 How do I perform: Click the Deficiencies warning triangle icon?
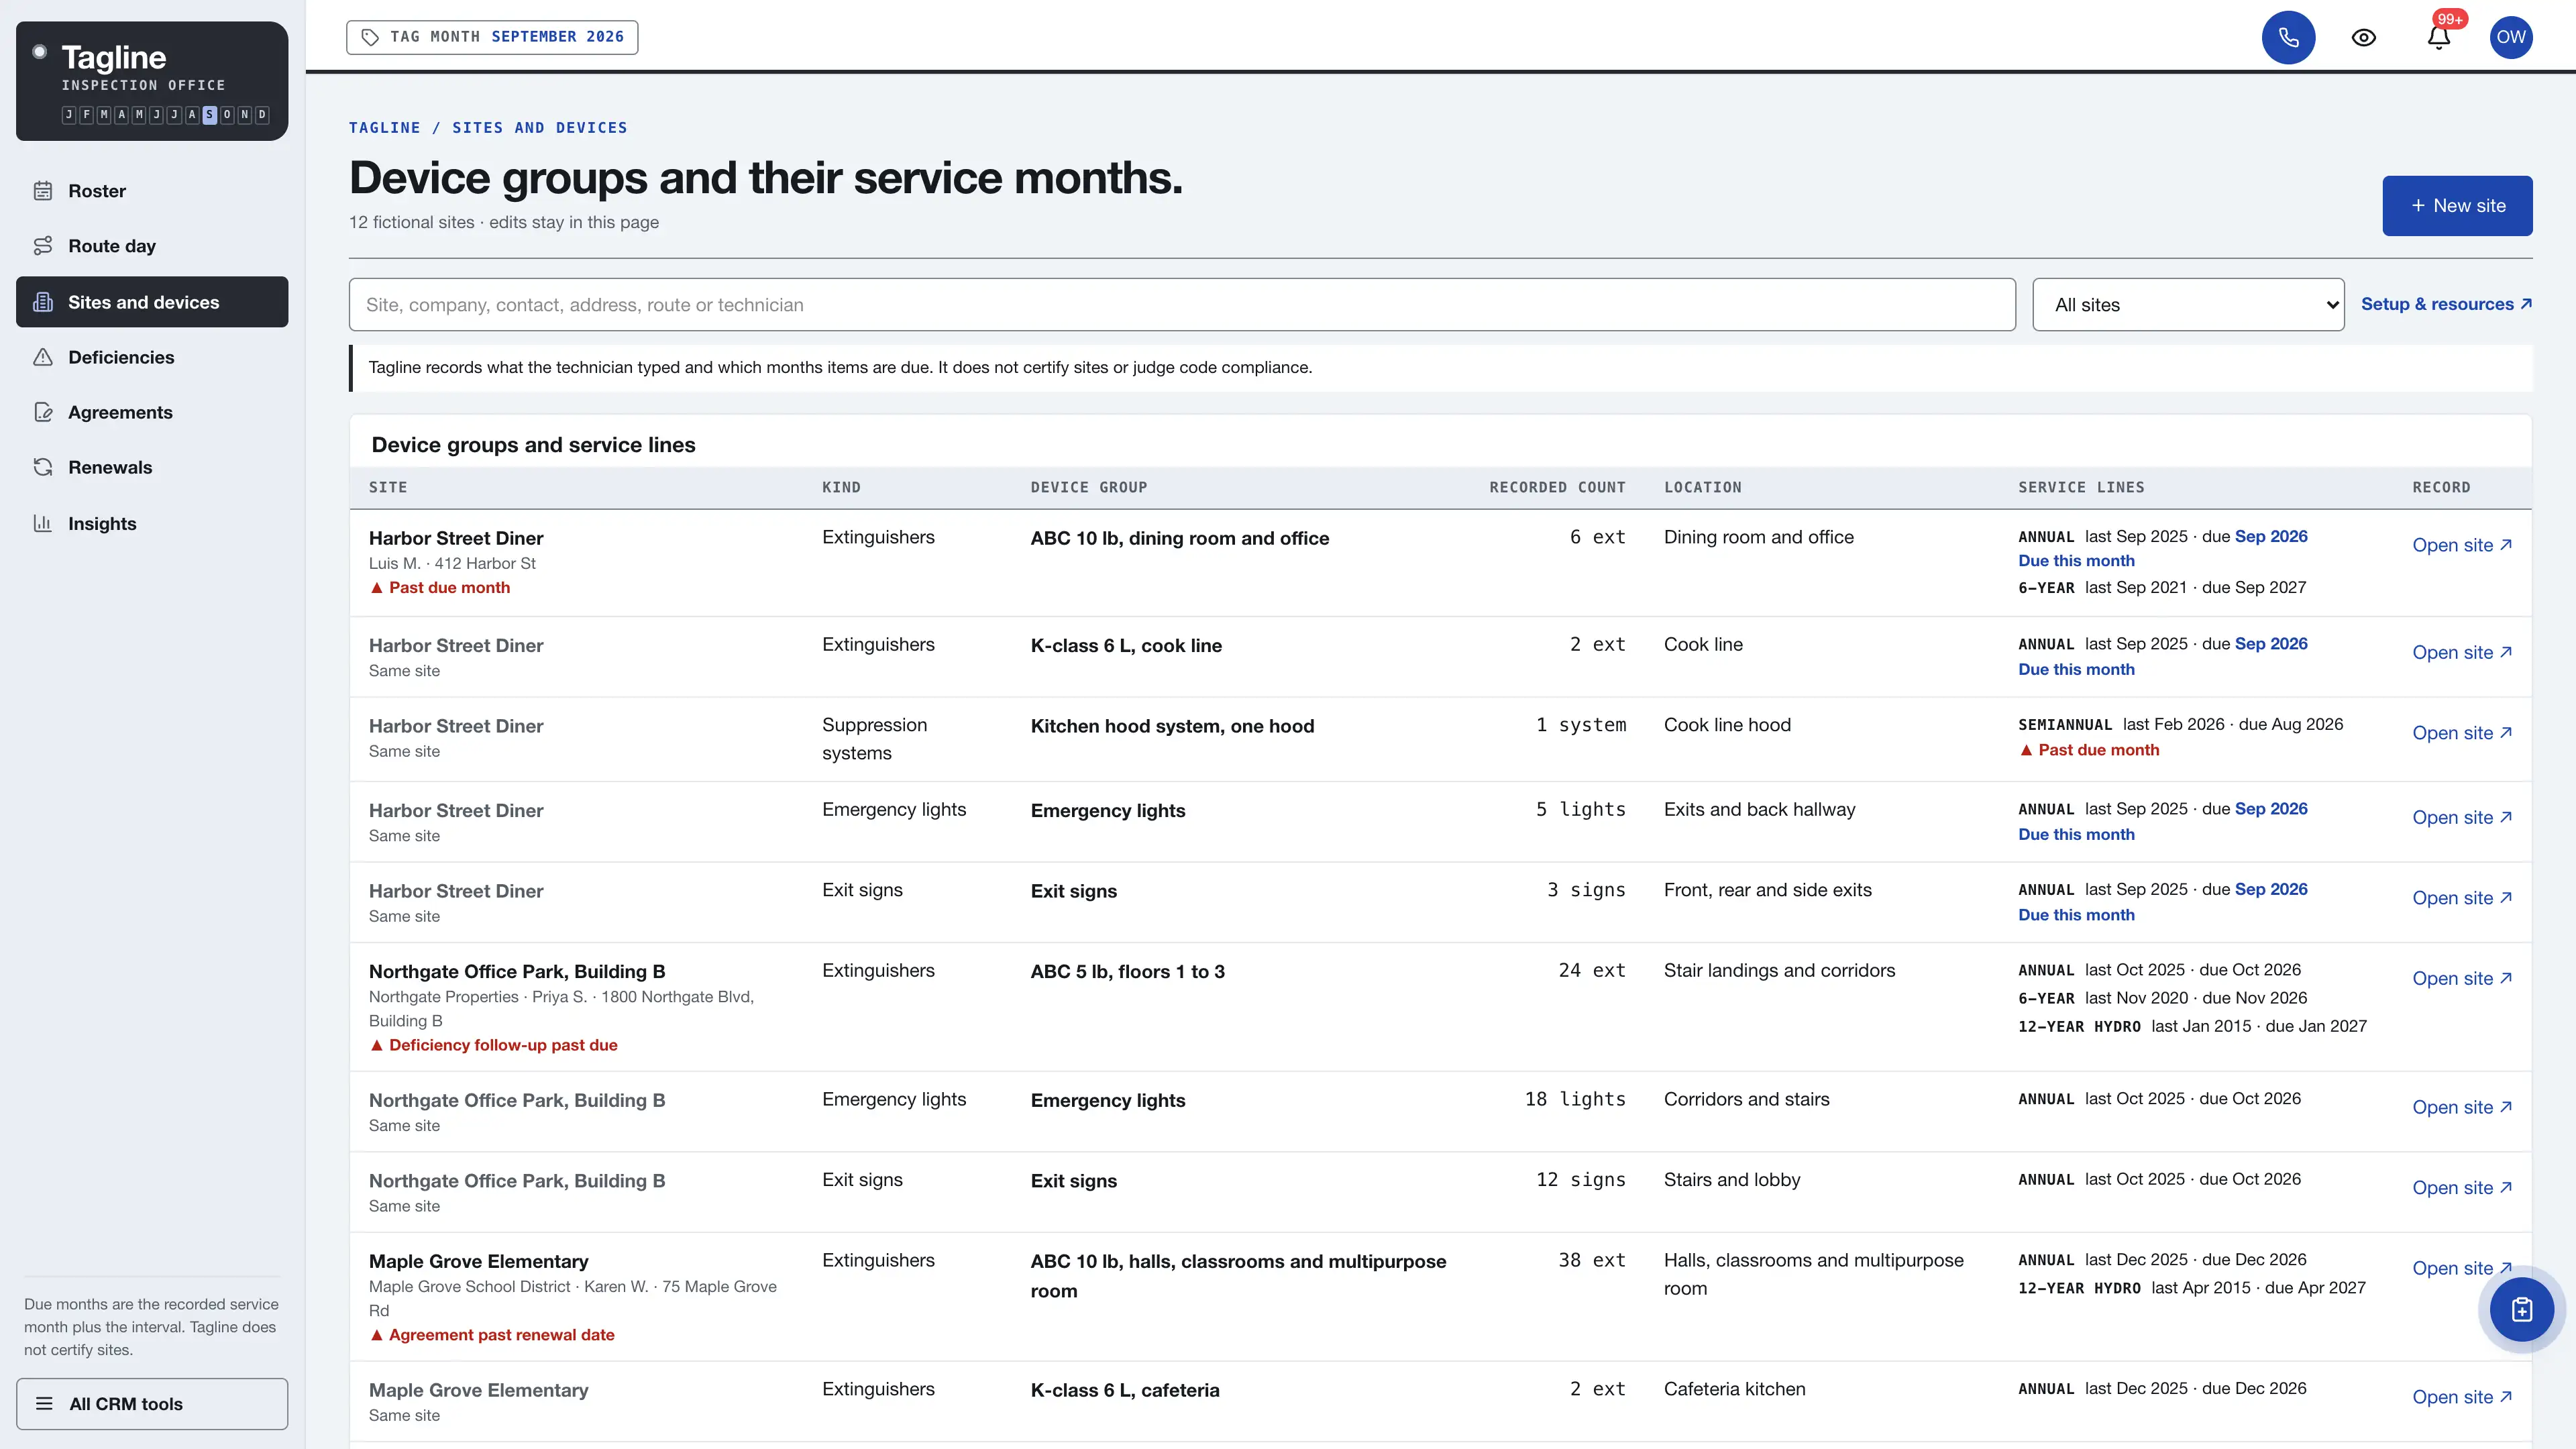click(x=43, y=357)
